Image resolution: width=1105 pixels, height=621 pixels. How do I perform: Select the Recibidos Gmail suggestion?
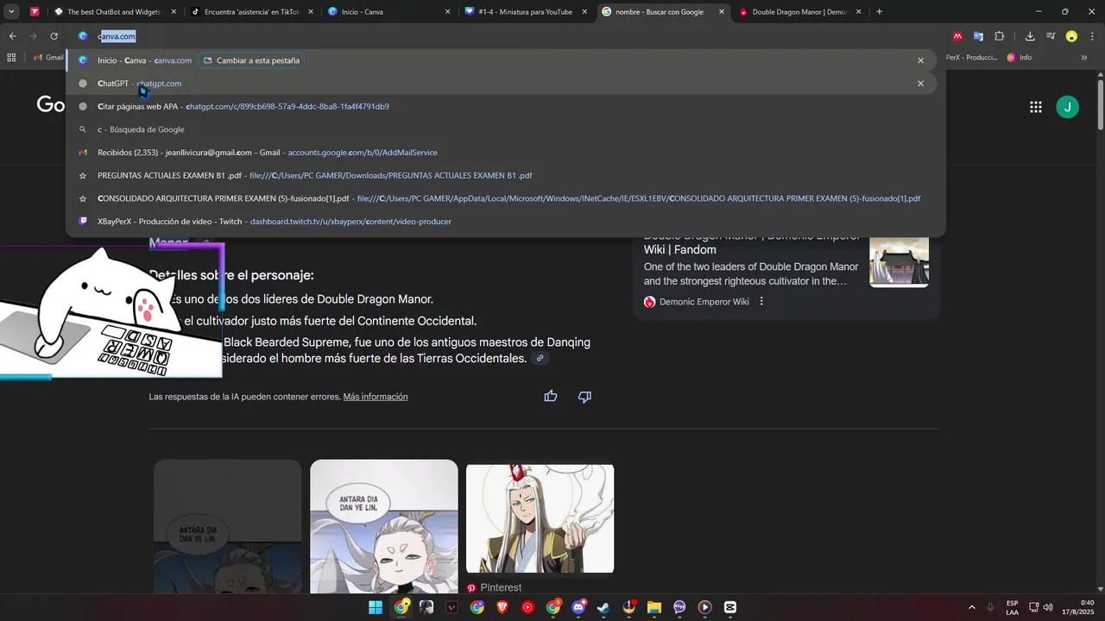[501, 153]
